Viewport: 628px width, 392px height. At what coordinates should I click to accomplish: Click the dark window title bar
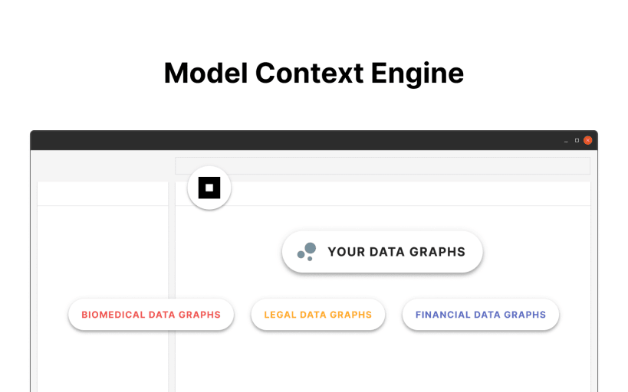pyautogui.click(x=297, y=140)
